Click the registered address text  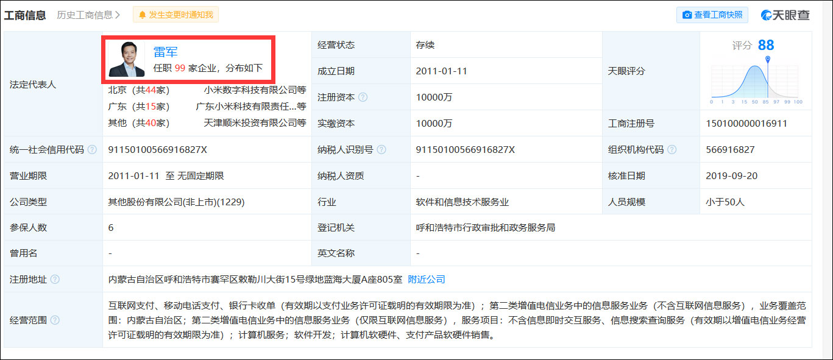[x=255, y=279]
